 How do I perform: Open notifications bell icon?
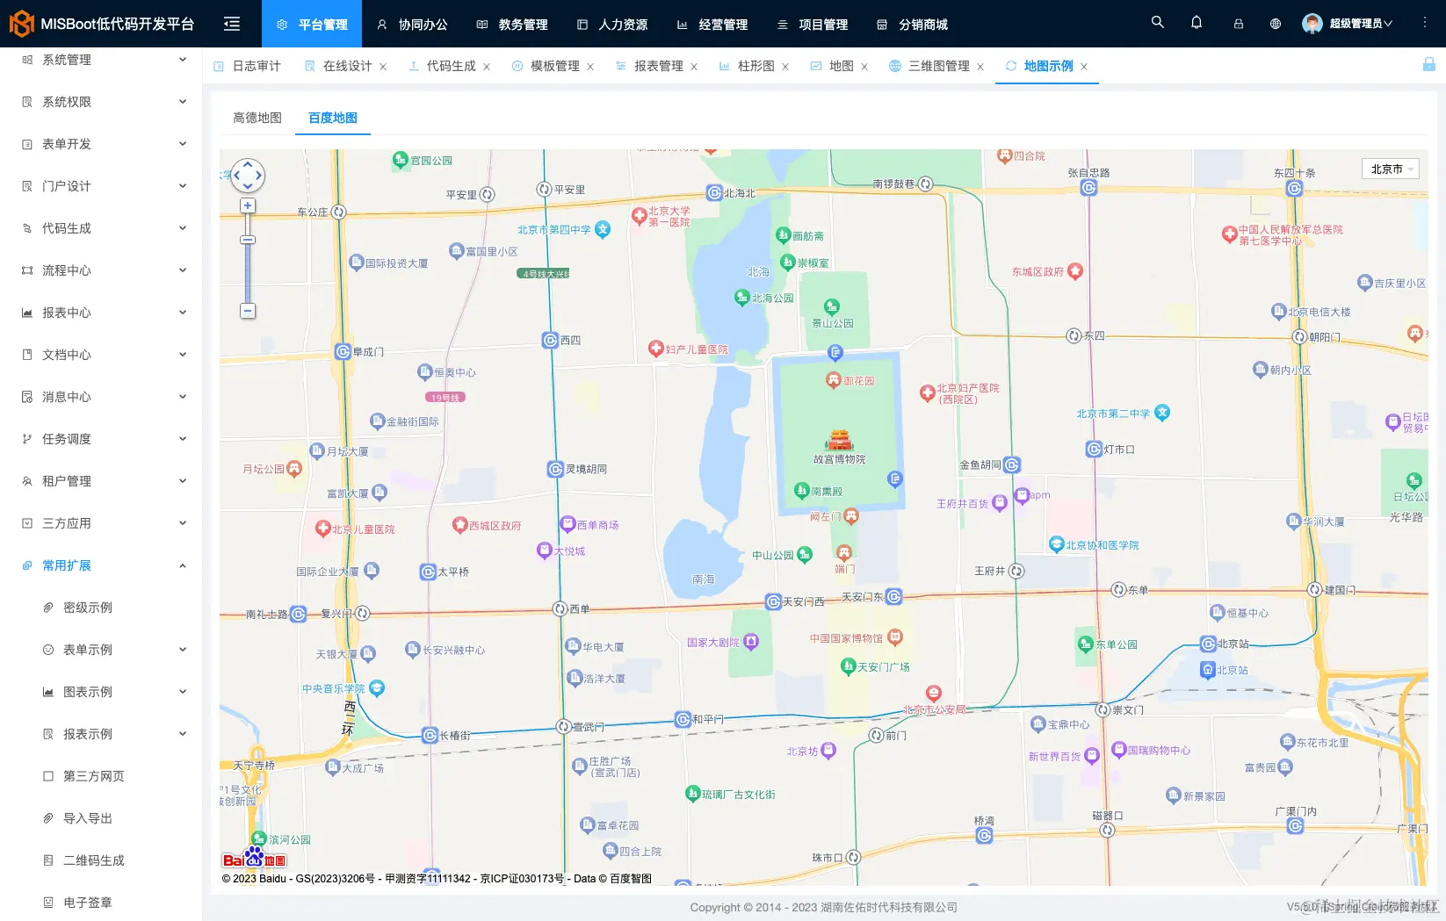pyautogui.click(x=1197, y=23)
